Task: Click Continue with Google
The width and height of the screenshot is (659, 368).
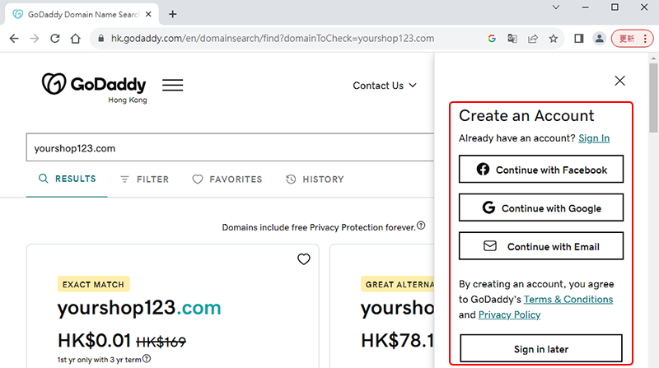Action: click(x=541, y=207)
